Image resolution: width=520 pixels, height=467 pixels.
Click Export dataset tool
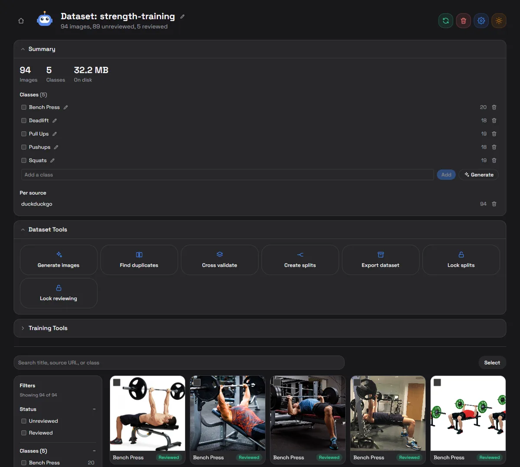(x=380, y=260)
